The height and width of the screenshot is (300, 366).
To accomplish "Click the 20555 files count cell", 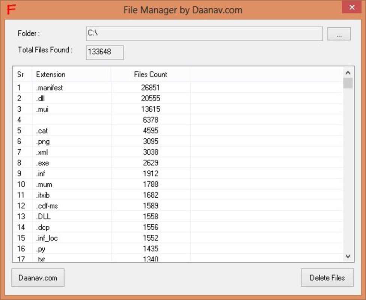I will [x=151, y=98].
